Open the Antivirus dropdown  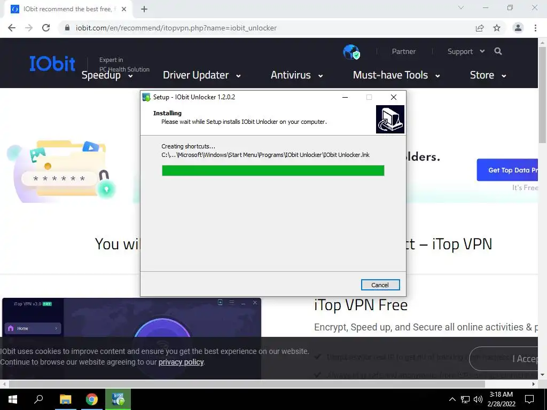pyautogui.click(x=296, y=75)
